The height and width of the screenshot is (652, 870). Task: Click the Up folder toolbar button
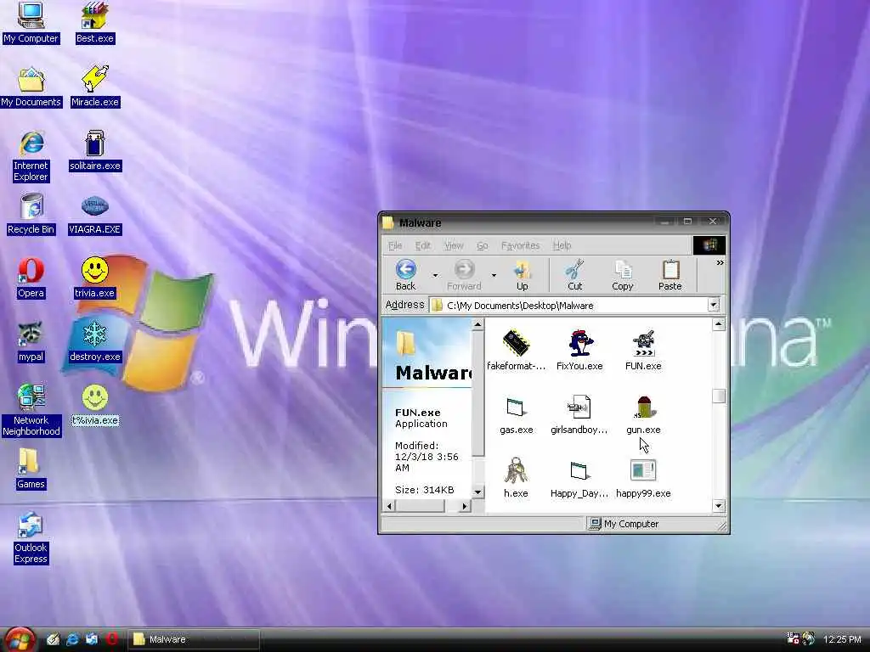[x=523, y=275]
